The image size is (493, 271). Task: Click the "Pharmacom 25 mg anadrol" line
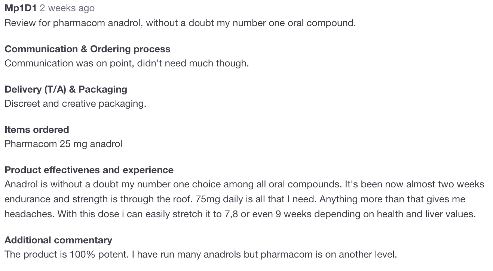click(63, 144)
